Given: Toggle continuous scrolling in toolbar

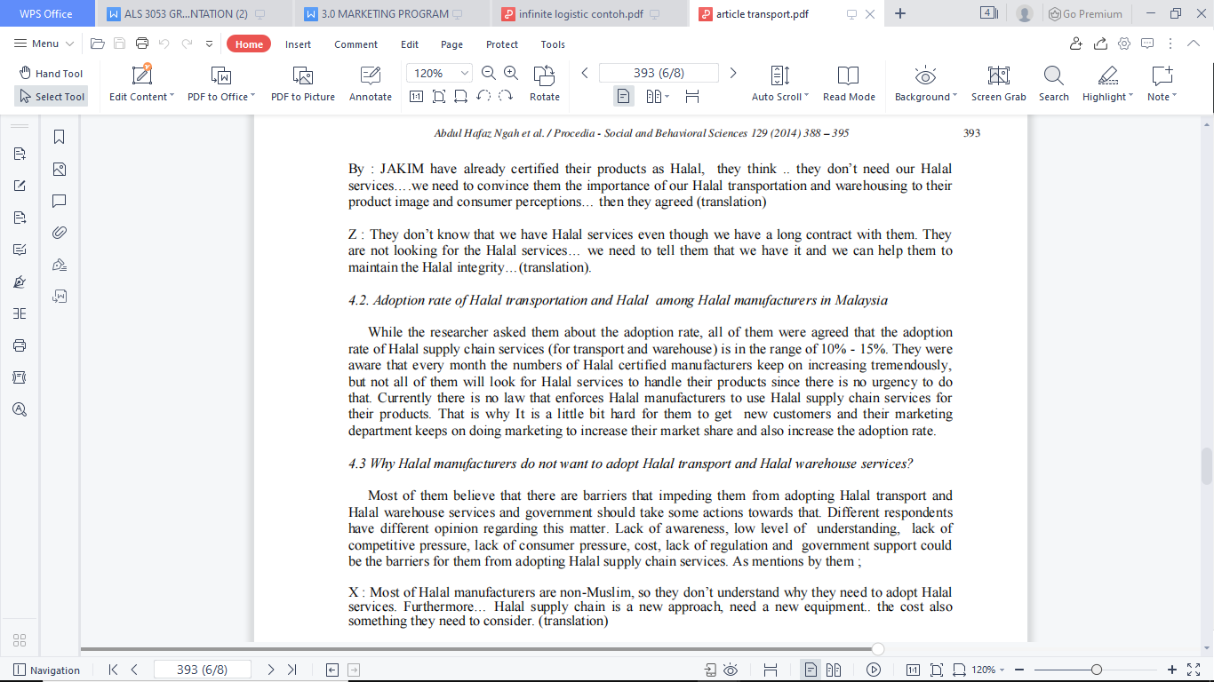Looking at the screenshot, I should click(692, 96).
